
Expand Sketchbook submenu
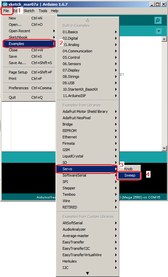[x=29, y=37]
